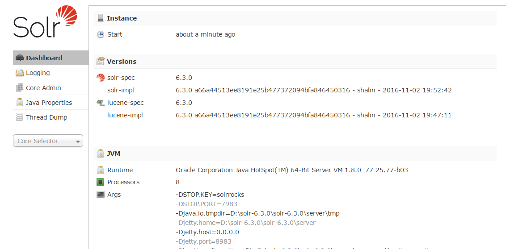Click the JVM section jar icon
The width and height of the screenshot is (506, 249).
pos(101,154)
